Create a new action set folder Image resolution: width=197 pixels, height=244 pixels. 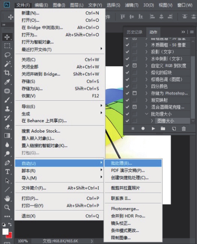coord(163,128)
